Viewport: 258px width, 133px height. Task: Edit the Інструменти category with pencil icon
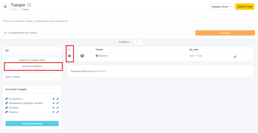(x=57, y=99)
